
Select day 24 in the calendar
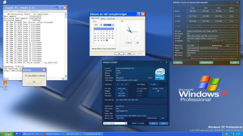coord(107,38)
